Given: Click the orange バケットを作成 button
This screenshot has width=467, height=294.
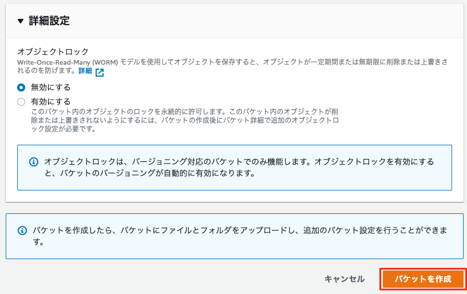Looking at the screenshot, I should 423,279.
